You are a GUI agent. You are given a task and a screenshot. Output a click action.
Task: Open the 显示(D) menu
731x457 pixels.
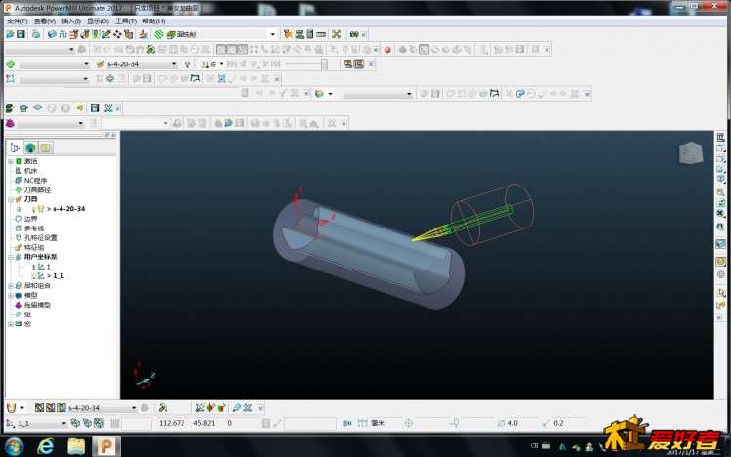pyautogui.click(x=98, y=21)
